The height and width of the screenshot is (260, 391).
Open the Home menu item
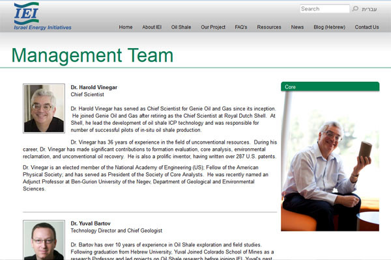(x=126, y=27)
